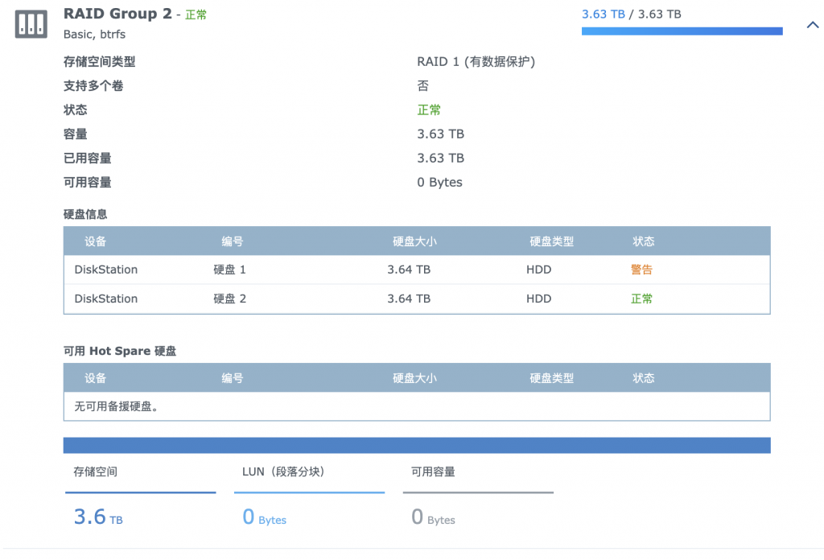Collapse the RAID Group 2 panel

812,25
